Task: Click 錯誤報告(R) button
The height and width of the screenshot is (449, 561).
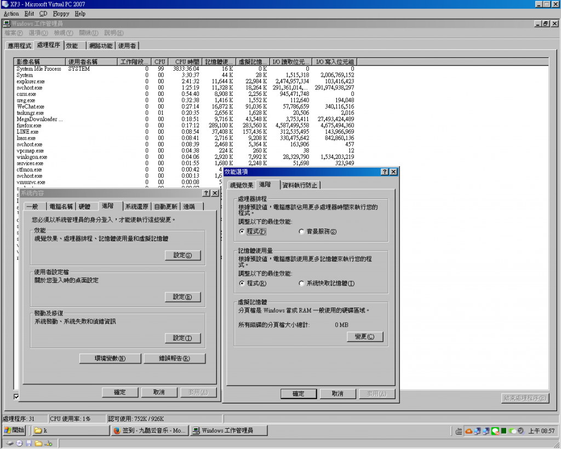Action: click(x=175, y=359)
